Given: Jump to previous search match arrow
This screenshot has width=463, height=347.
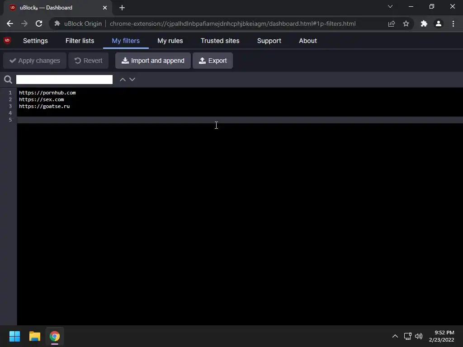Looking at the screenshot, I should (x=123, y=80).
